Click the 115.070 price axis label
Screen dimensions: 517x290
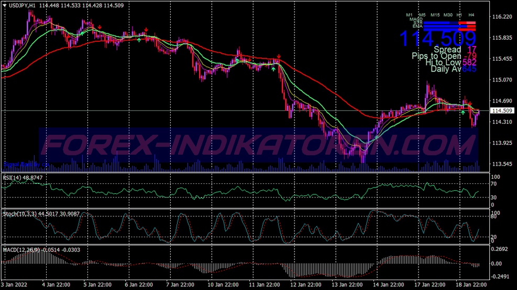pyautogui.click(x=502, y=80)
